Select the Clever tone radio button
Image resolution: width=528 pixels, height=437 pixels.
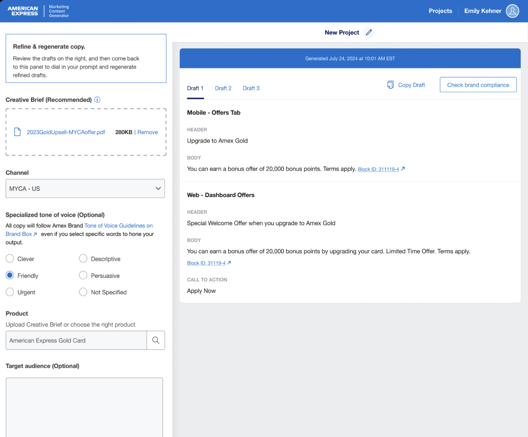click(10, 259)
